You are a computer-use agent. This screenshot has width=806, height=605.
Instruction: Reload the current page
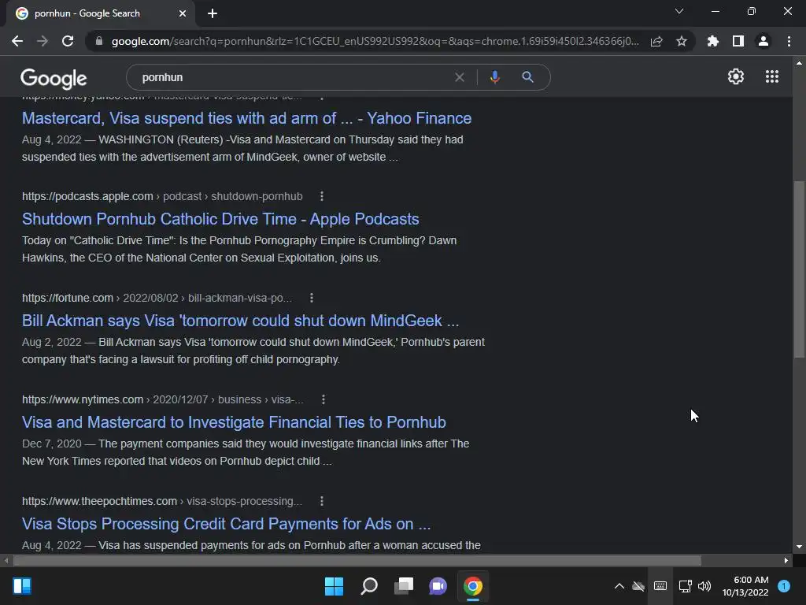[68, 41]
